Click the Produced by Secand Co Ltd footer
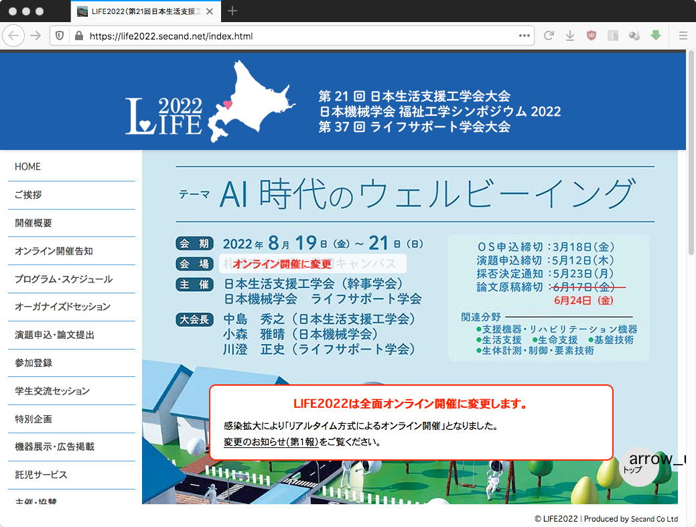 pos(631,518)
